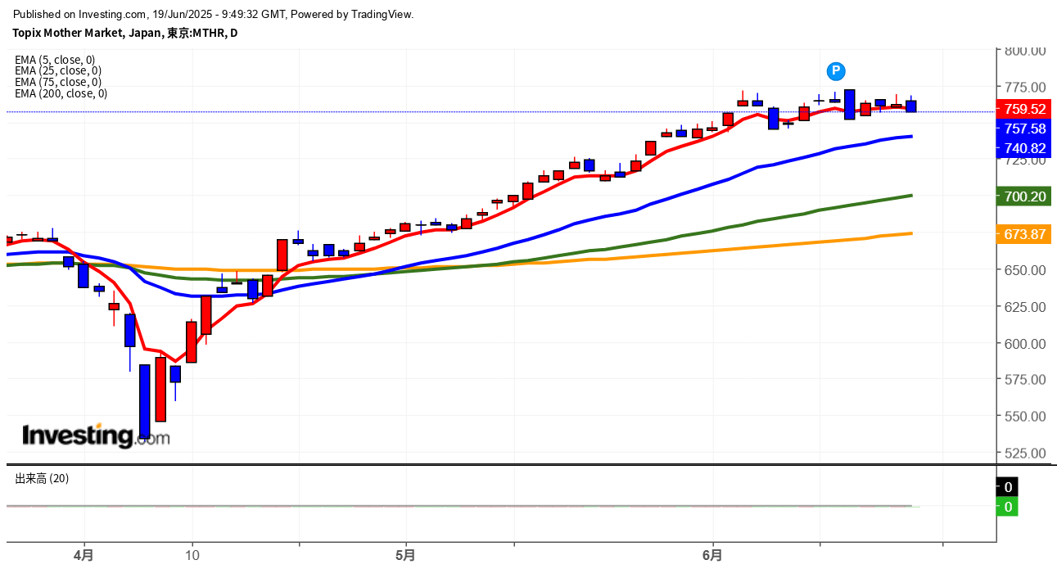
Task: Click the green 0 volume value label
Action: pyautogui.click(x=1008, y=507)
